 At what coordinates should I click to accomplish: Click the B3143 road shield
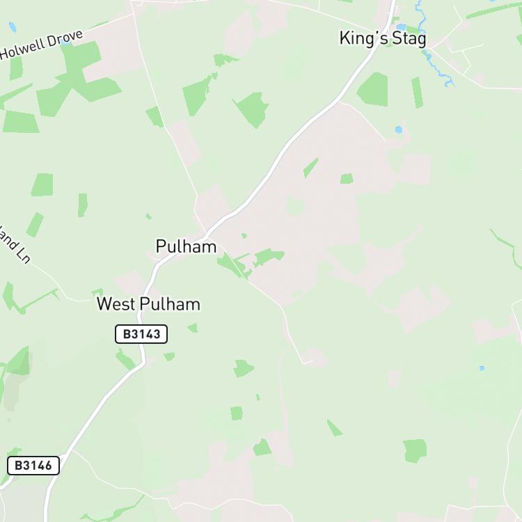[141, 334]
